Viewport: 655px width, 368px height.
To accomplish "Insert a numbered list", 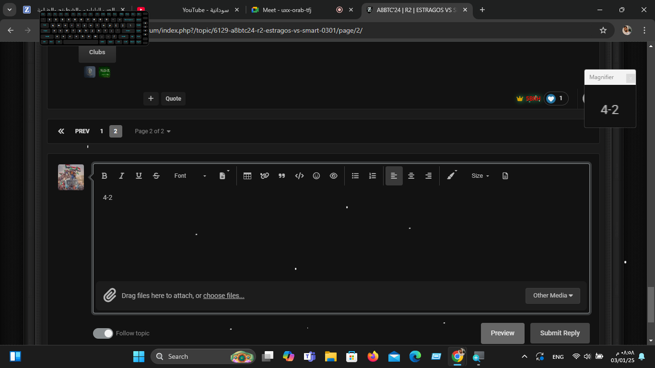I will coord(373,176).
